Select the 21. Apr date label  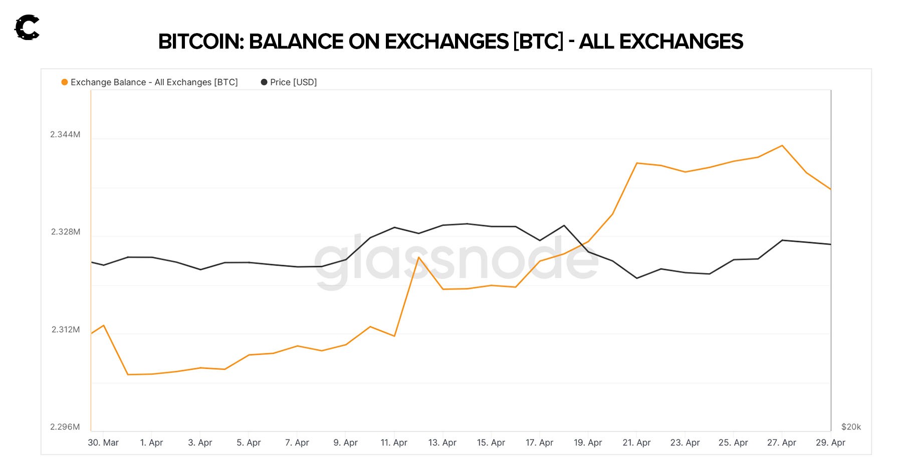tap(636, 442)
